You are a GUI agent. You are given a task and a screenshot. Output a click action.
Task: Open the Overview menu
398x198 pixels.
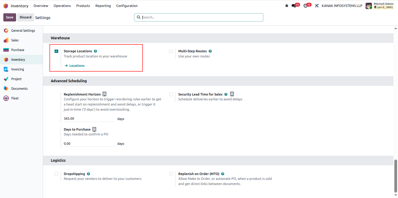(x=41, y=6)
